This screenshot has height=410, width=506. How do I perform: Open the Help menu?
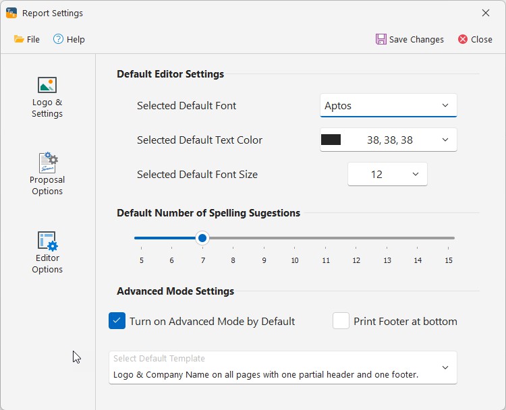tap(69, 39)
